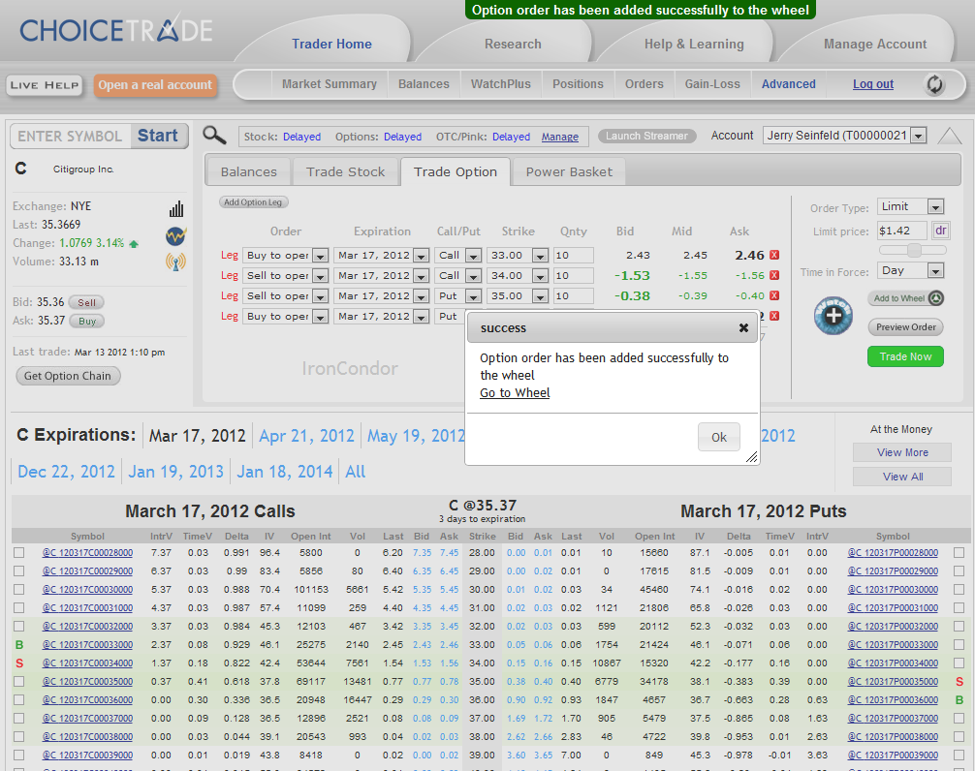Click the B marker on 36.00 put row
975x771 pixels.
click(959, 700)
